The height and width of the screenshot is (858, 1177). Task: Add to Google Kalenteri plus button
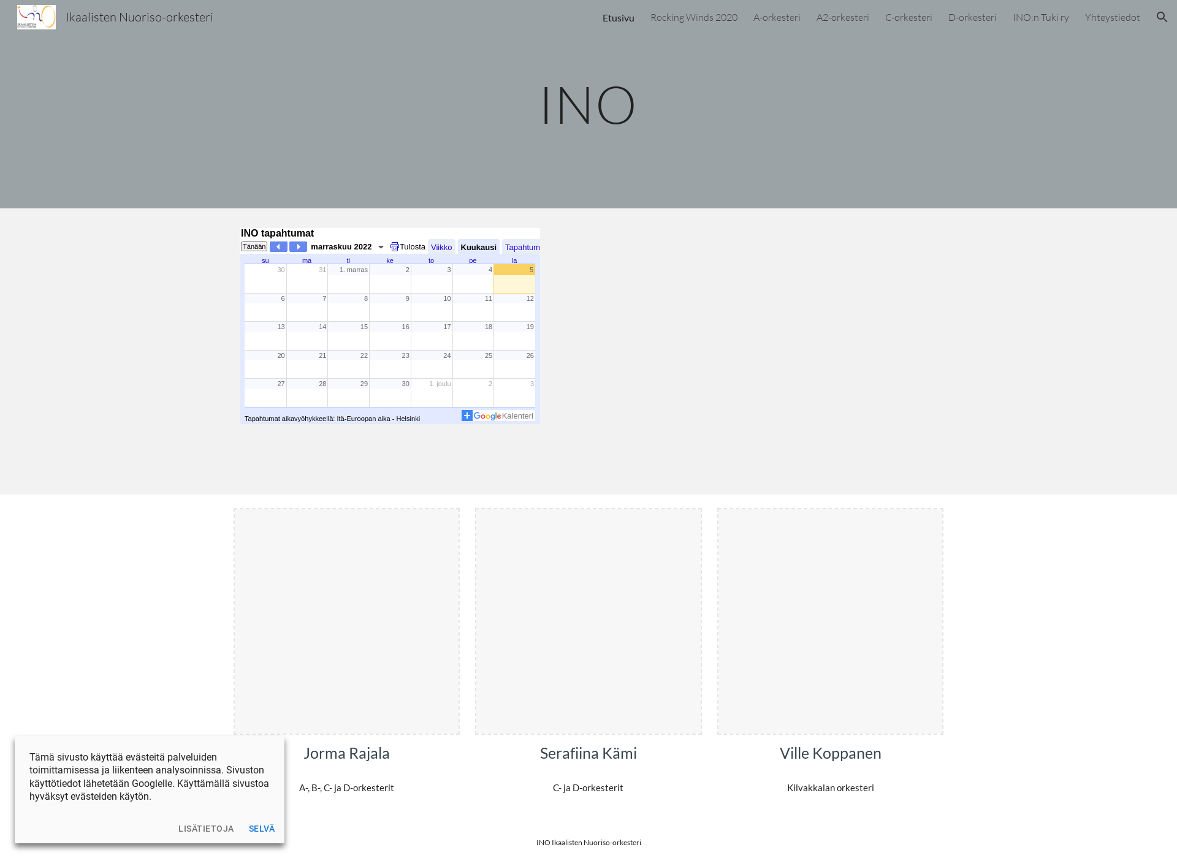point(467,416)
